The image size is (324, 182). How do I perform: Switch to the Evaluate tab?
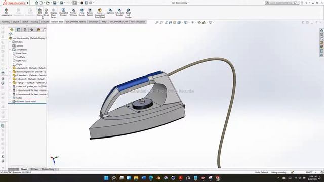point(45,22)
